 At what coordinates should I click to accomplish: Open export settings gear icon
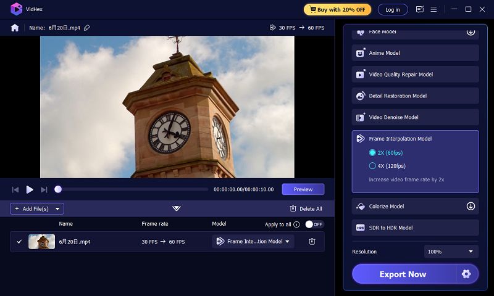click(466, 274)
